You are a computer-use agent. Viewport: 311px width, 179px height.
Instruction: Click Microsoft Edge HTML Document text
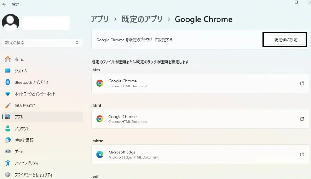click(133, 157)
